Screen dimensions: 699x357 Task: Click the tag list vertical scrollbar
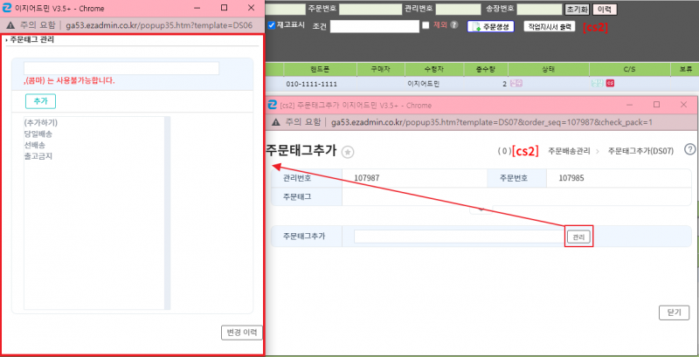[167, 213]
